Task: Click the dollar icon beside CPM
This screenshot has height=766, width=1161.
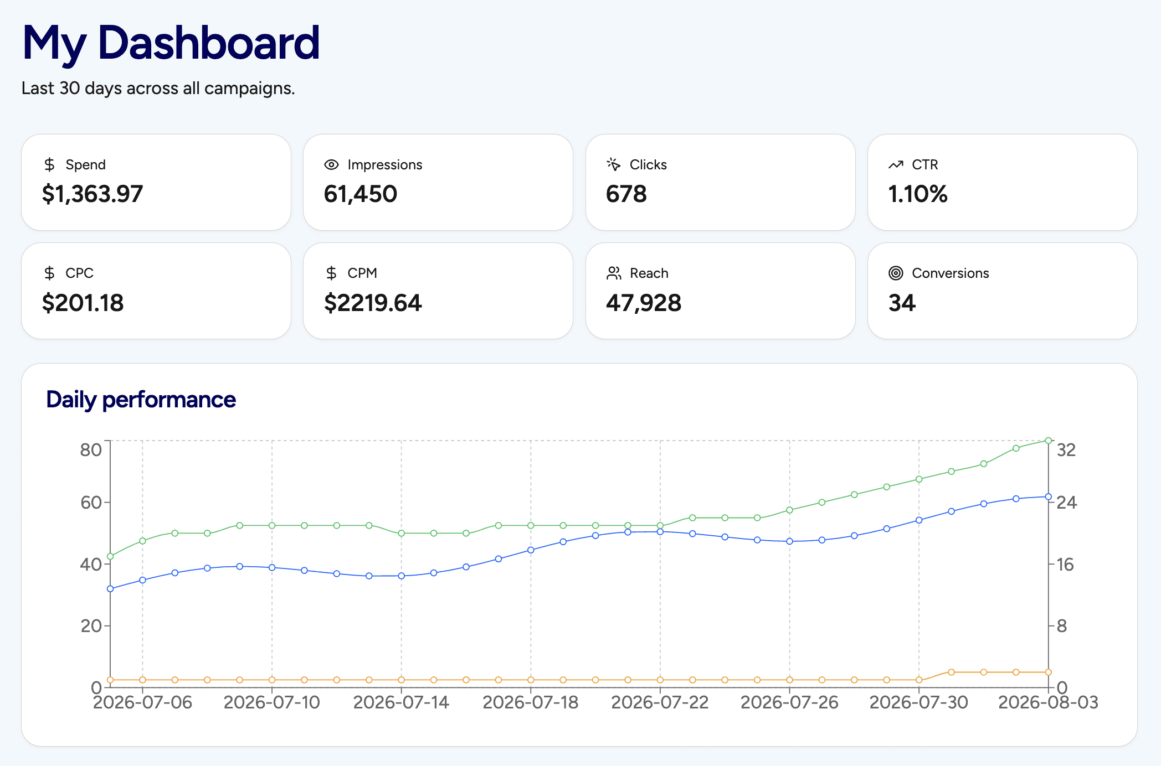Action: [x=331, y=273]
